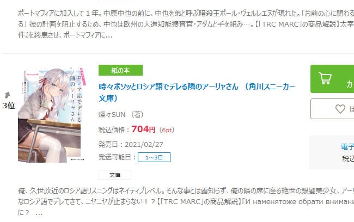Click the author name 燦々SUN
The width and height of the screenshot is (354, 222).
tap(112, 115)
